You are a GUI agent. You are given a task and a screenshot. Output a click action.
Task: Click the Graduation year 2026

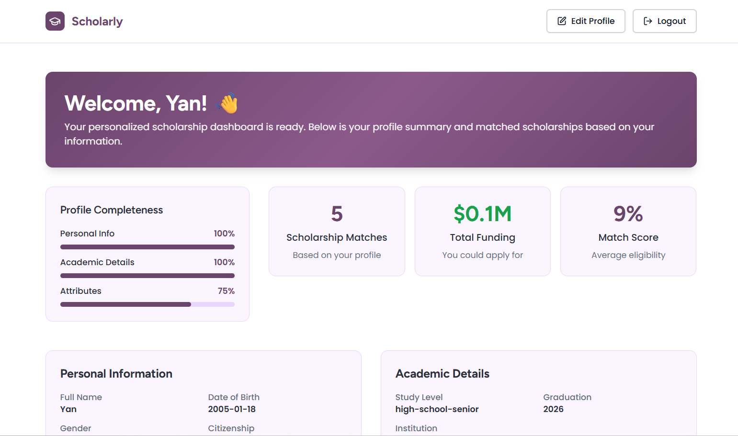coord(553,409)
